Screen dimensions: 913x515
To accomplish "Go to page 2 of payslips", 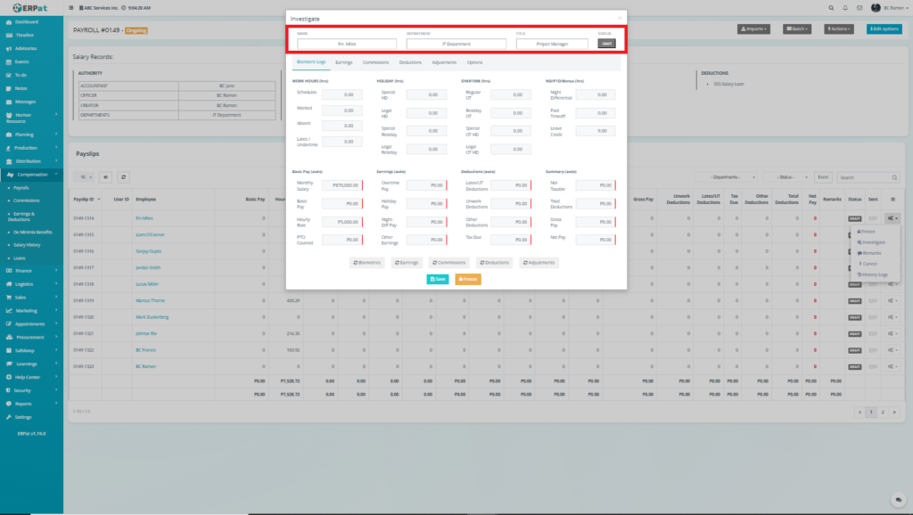I will click(881, 413).
